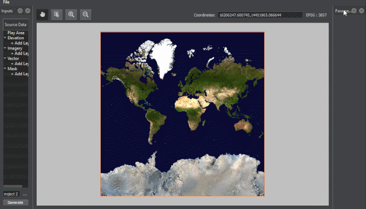Select the Pan hand tool
366x209 pixels.
pyautogui.click(x=42, y=15)
